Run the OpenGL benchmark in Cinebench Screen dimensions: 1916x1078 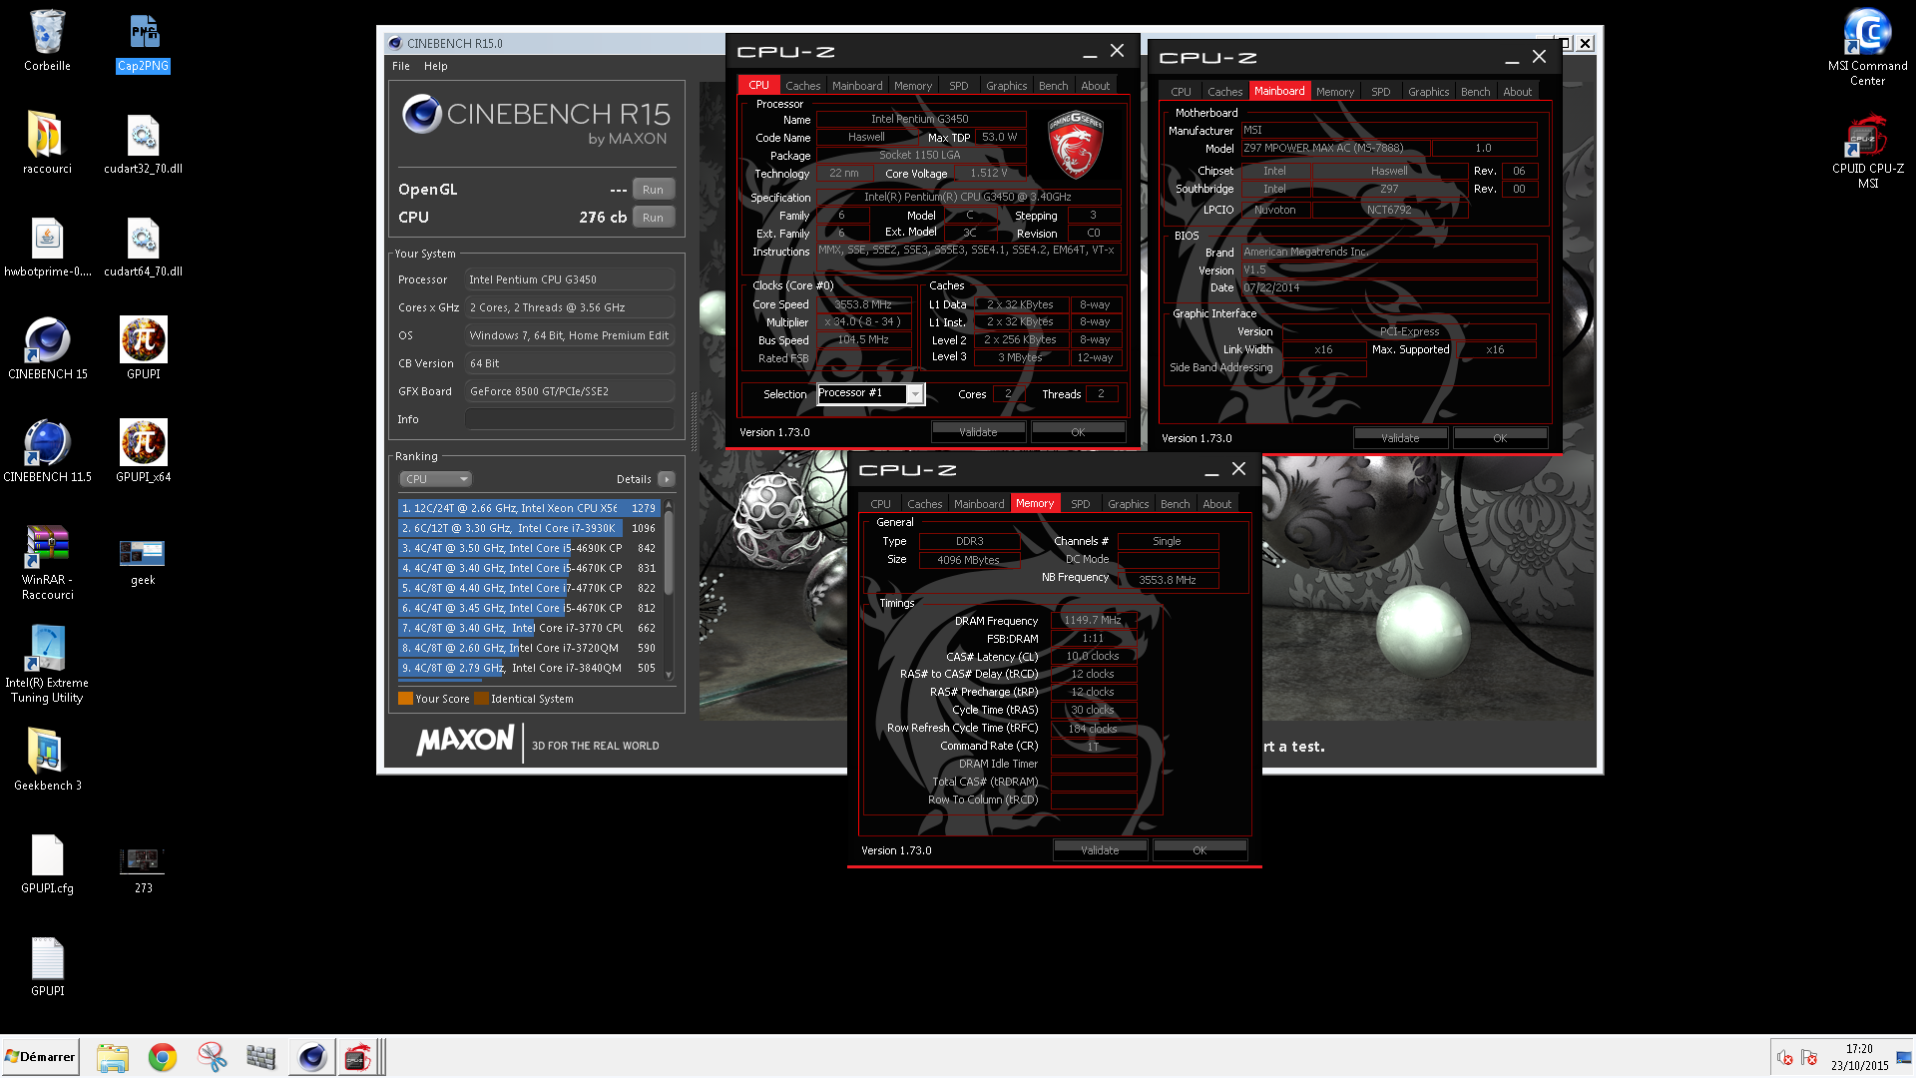click(x=653, y=190)
